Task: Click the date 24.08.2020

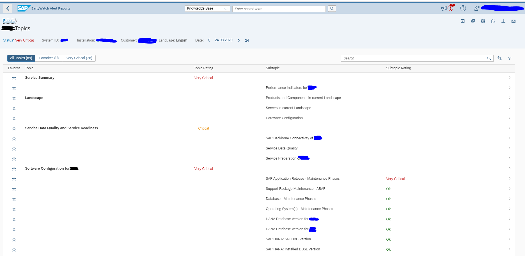Action: click(224, 40)
